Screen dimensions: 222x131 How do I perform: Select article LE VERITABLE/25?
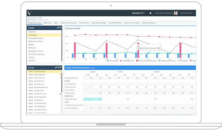(44, 100)
